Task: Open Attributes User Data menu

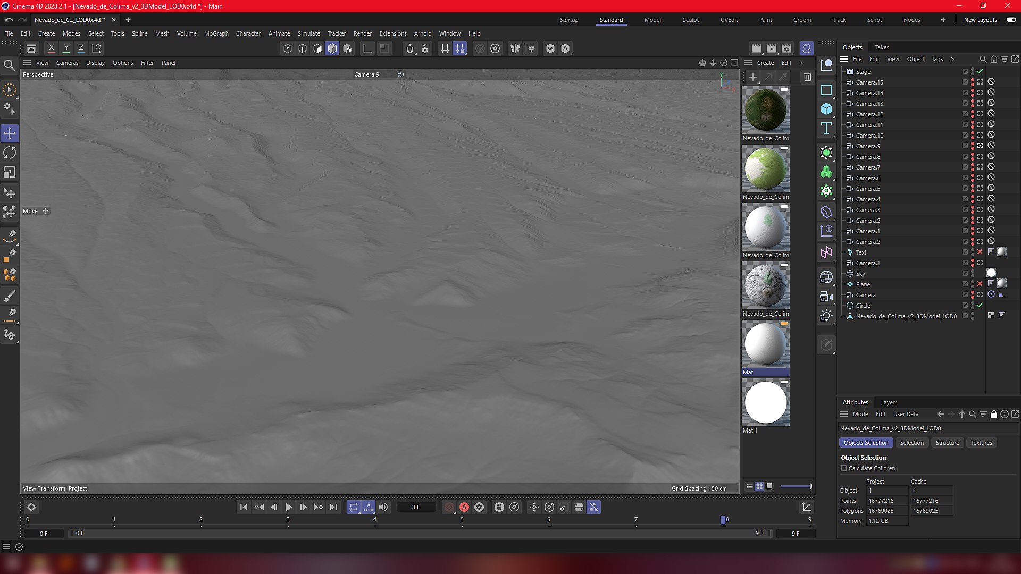Action: coord(906,414)
